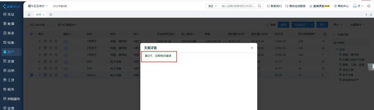This screenshot has height=110, width=374.
Task: Toggle the checkbox for row 005
Action: click(31, 68)
